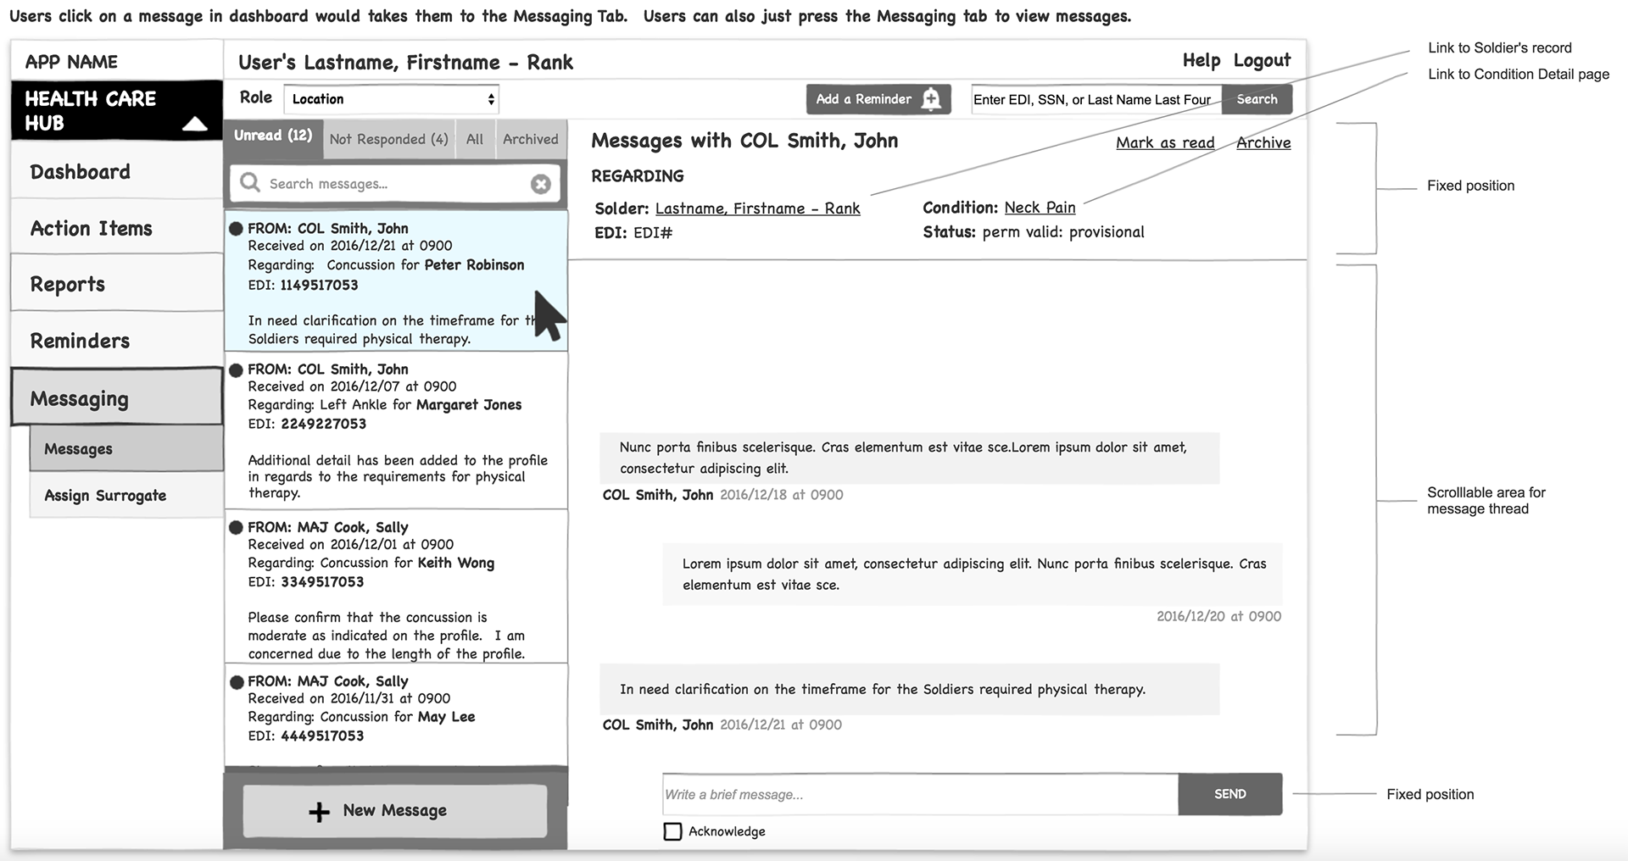Click the clarification message dated 2016/12/21 in thread

point(910,689)
